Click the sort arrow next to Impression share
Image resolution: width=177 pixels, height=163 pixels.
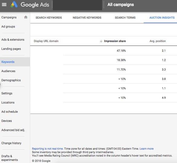click(101, 41)
